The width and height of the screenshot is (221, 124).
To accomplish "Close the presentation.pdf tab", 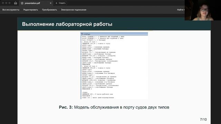I will 51,3.
